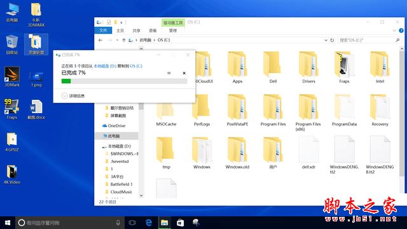Open the Dell folder
Screen dimensions: 407x229
pos(273,67)
